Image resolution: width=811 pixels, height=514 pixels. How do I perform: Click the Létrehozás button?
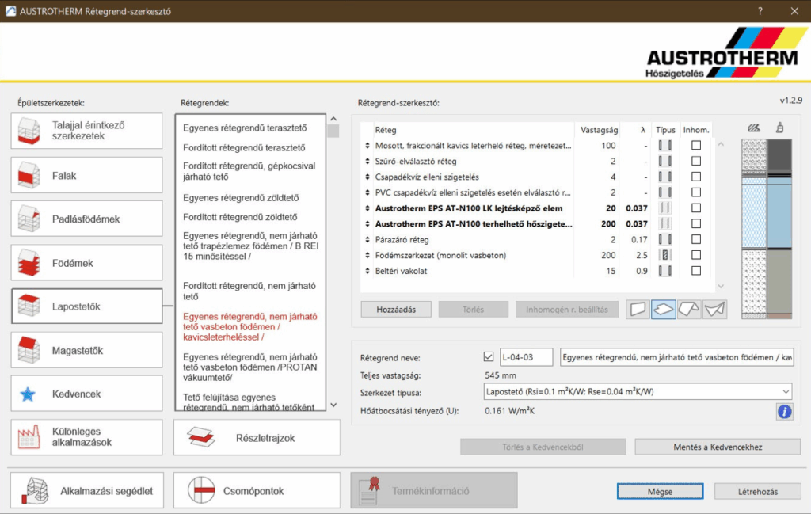pyautogui.click(x=758, y=491)
